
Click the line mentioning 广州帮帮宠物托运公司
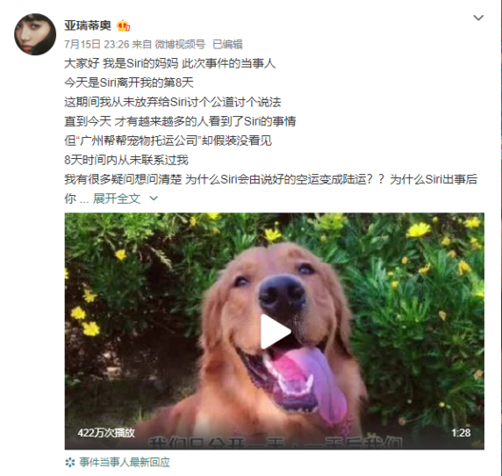[x=168, y=141]
